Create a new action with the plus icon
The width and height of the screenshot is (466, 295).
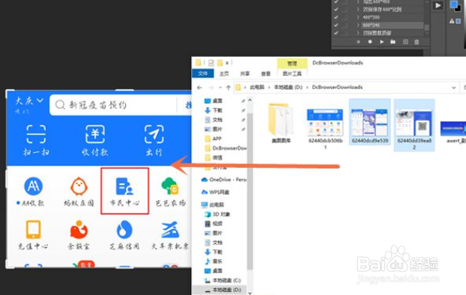coord(405,42)
